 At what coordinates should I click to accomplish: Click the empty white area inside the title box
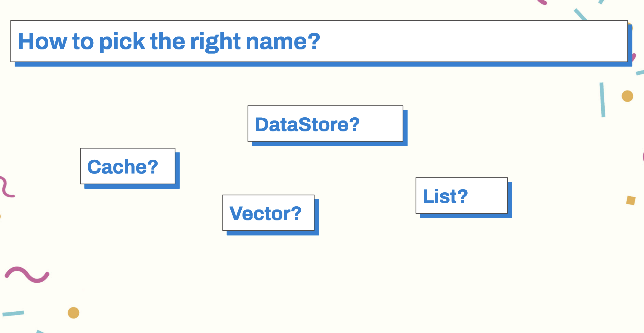[x=472, y=41]
